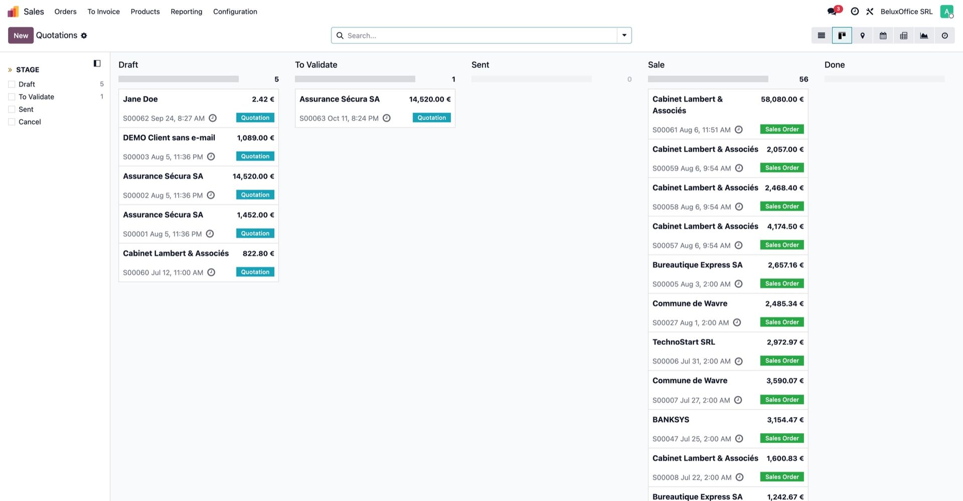The width and height of the screenshot is (963, 501).
Task: Open the conversations messages icon
Action: (x=833, y=12)
